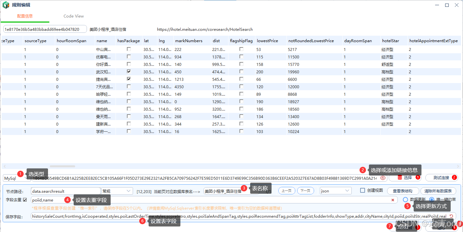Screen dimensions: 463x232
Task: Click the hourRoomSpan column header
Action: tap(75, 41)
